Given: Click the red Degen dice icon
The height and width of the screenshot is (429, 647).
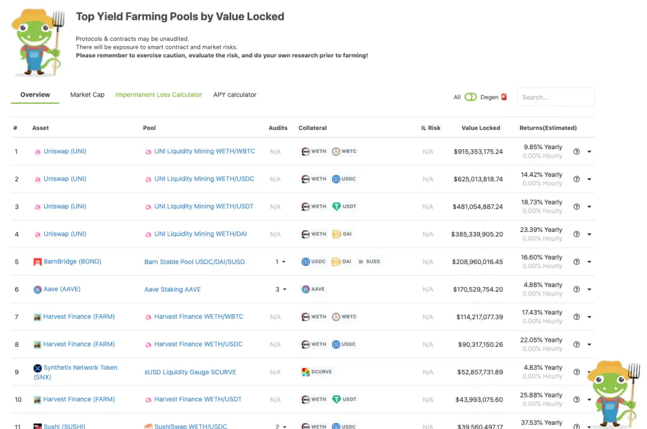Looking at the screenshot, I should point(504,97).
